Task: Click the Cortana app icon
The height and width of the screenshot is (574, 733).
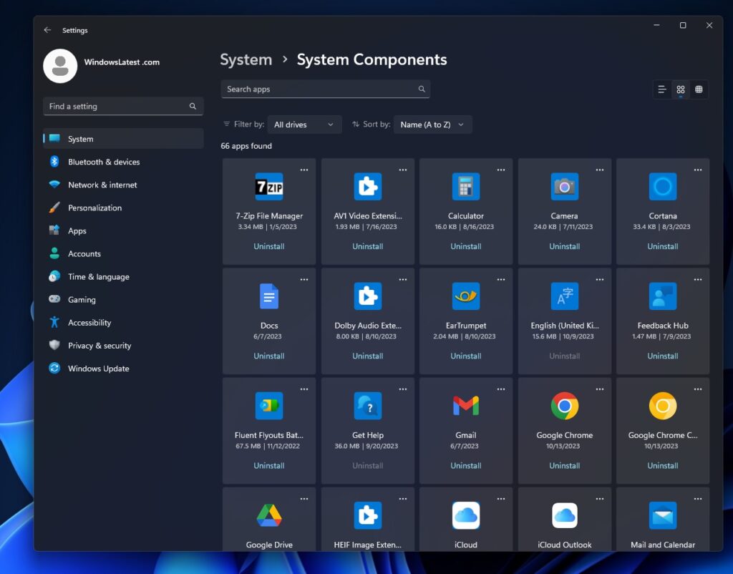Action: [662, 187]
